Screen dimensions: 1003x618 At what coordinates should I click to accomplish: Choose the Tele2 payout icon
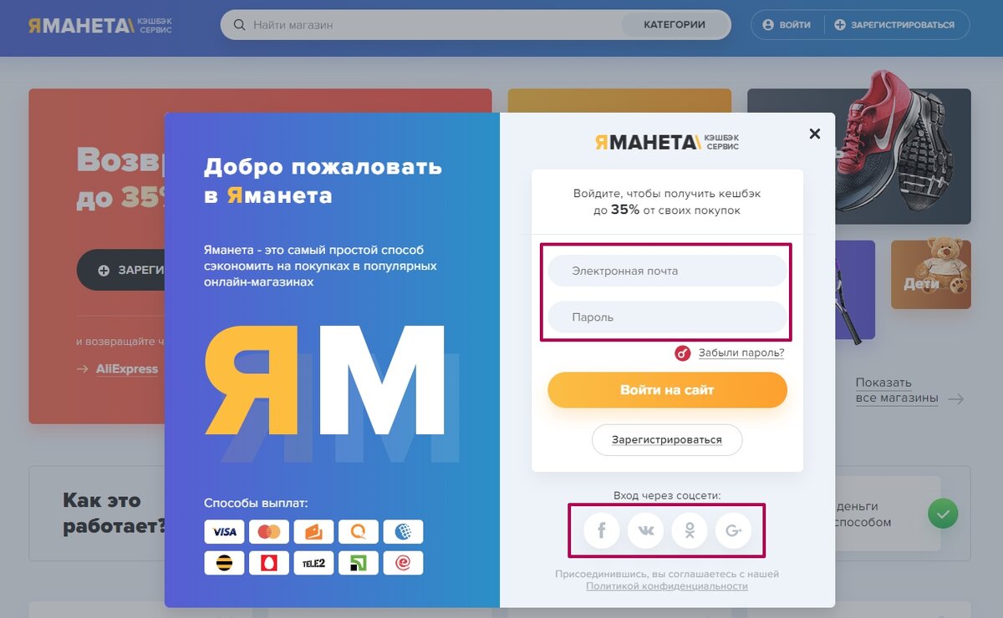click(x=313, y=563)
